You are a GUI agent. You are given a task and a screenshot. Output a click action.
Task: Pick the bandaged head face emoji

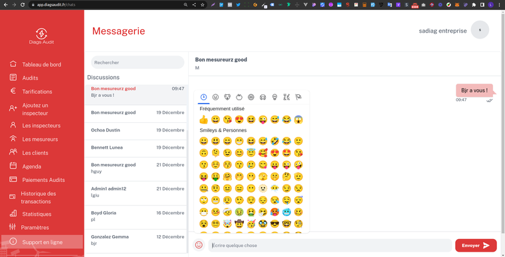(227, 213)
